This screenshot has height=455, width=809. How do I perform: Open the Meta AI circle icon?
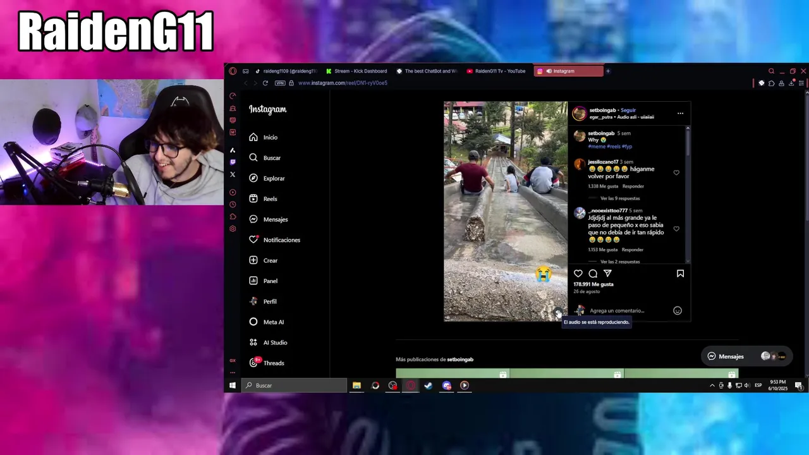(253, 322)
